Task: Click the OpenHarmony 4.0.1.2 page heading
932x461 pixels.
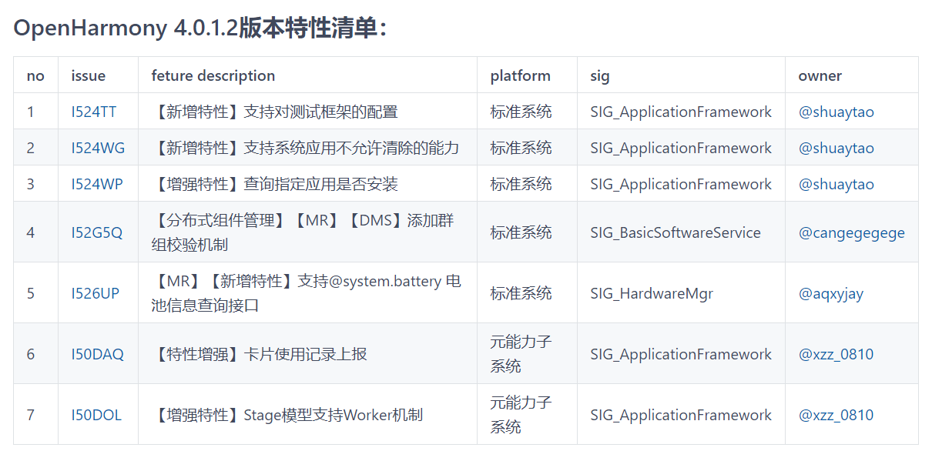Action: (x=200, y=28)
